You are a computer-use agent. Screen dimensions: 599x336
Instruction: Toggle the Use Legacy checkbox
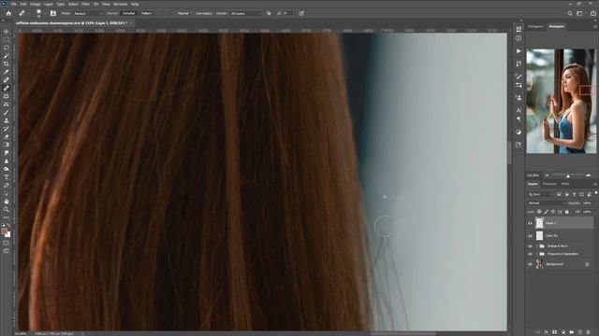pyautogui.click(x=193, y=13)
